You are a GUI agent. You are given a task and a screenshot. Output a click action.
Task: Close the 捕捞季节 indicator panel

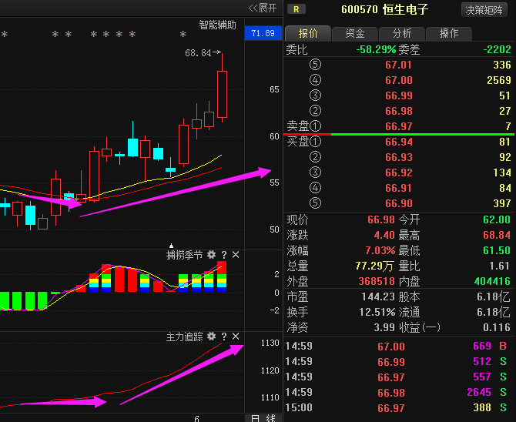(x=236, y=254)
